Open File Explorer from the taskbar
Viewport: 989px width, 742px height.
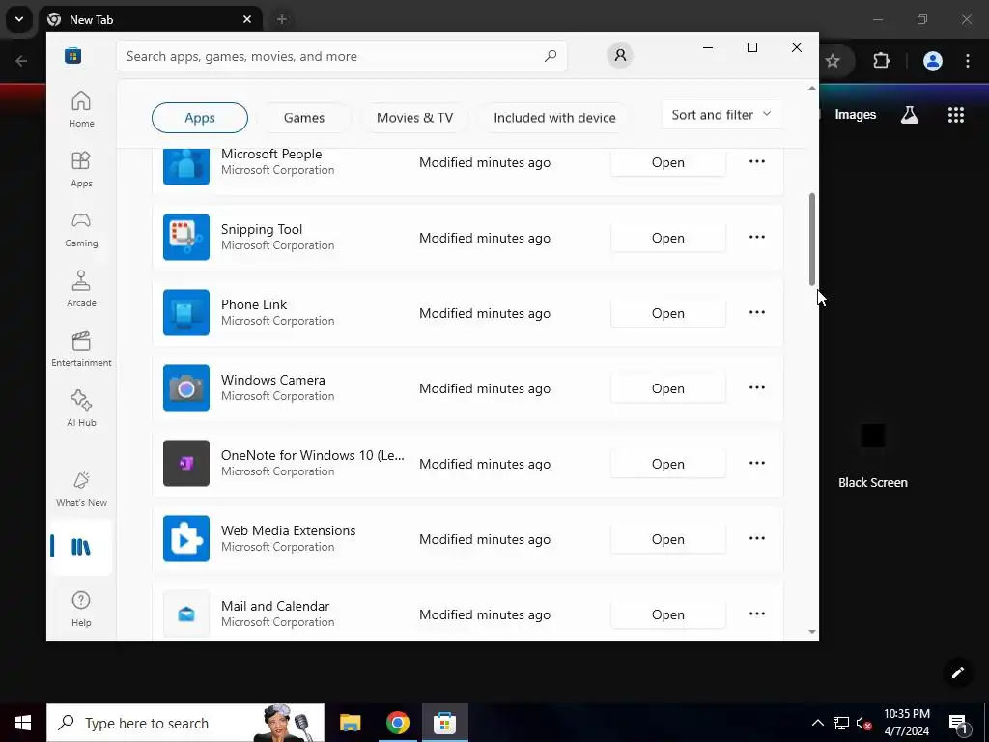point(350,723)
